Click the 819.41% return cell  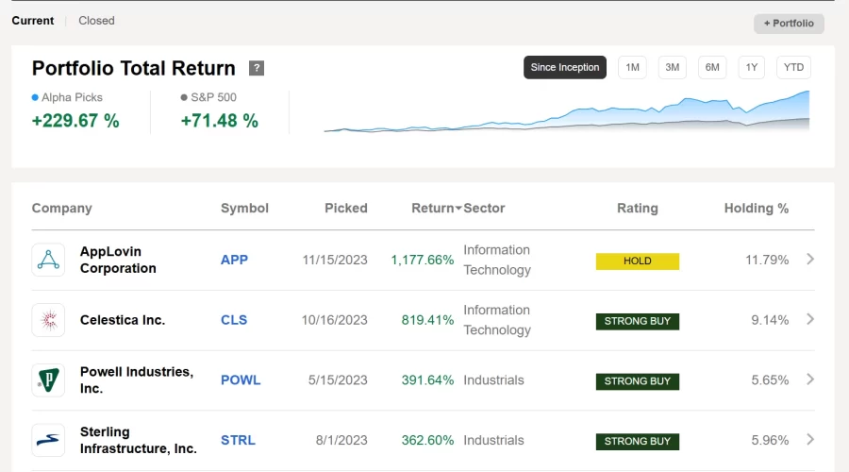pos(427,320)
